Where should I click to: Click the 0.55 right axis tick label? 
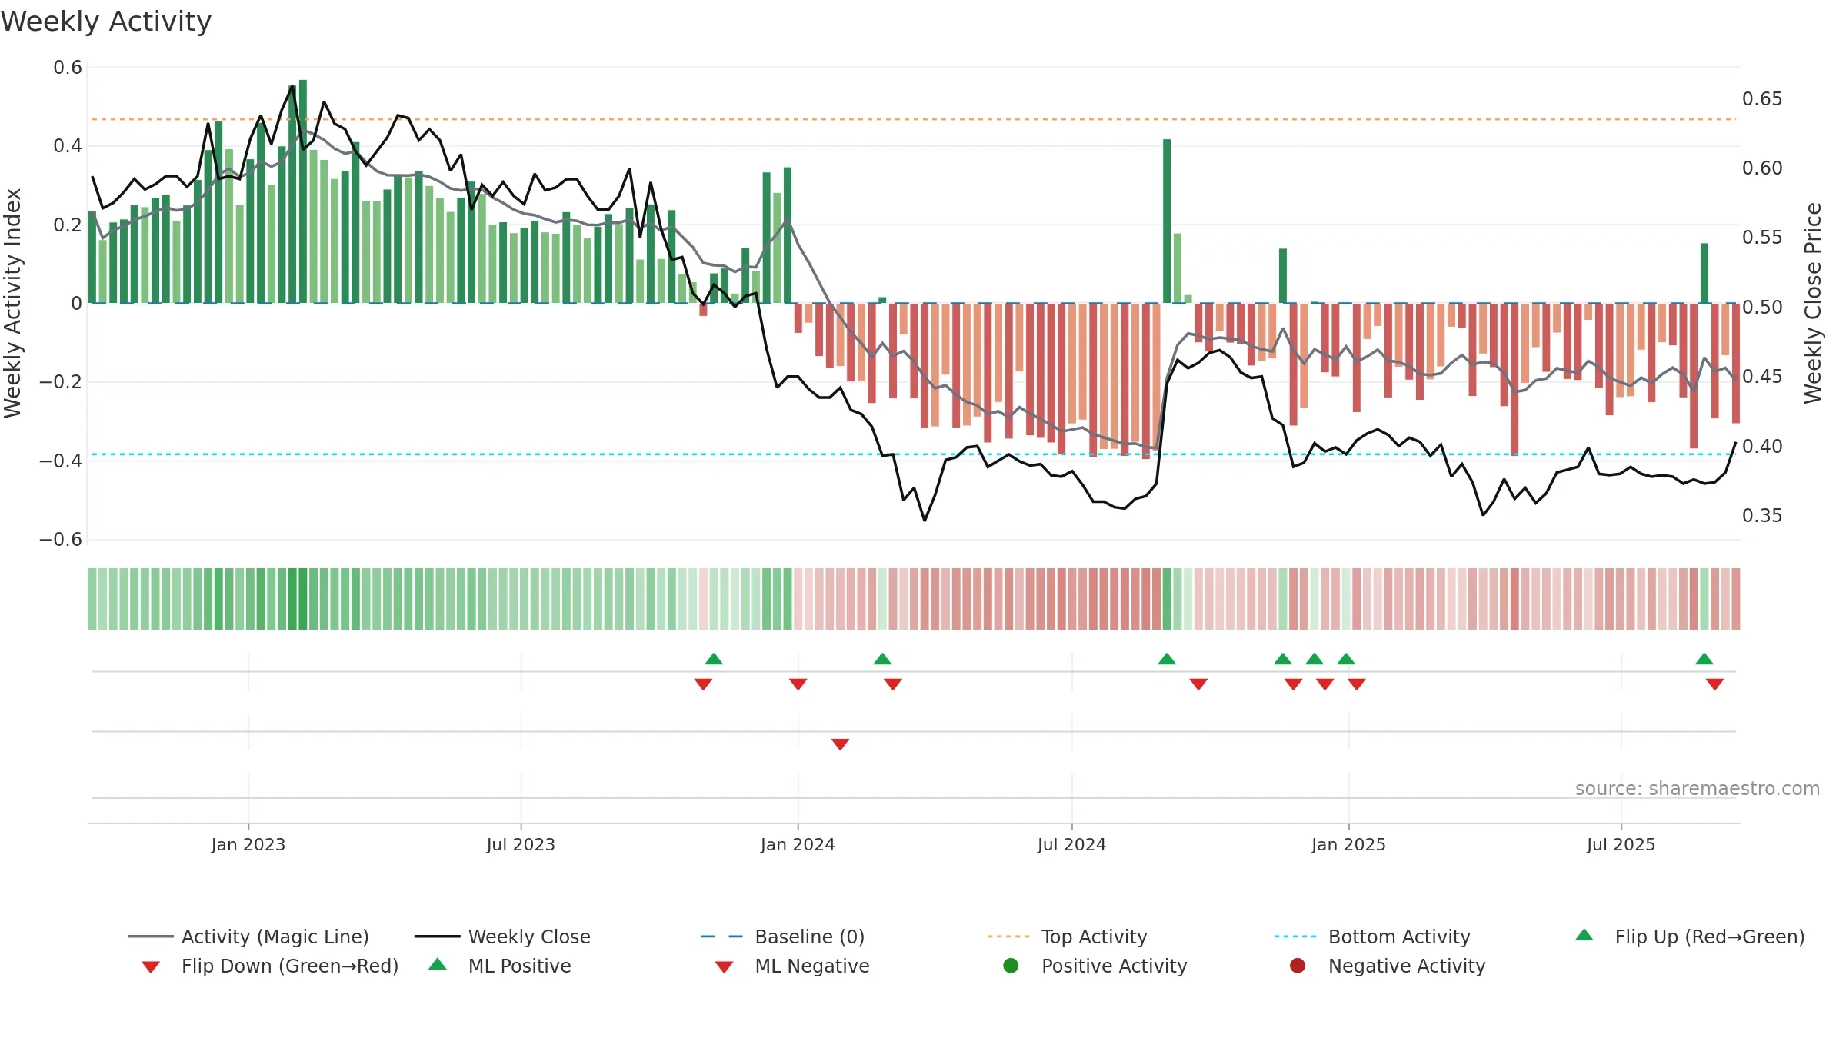pos(1762,238)
